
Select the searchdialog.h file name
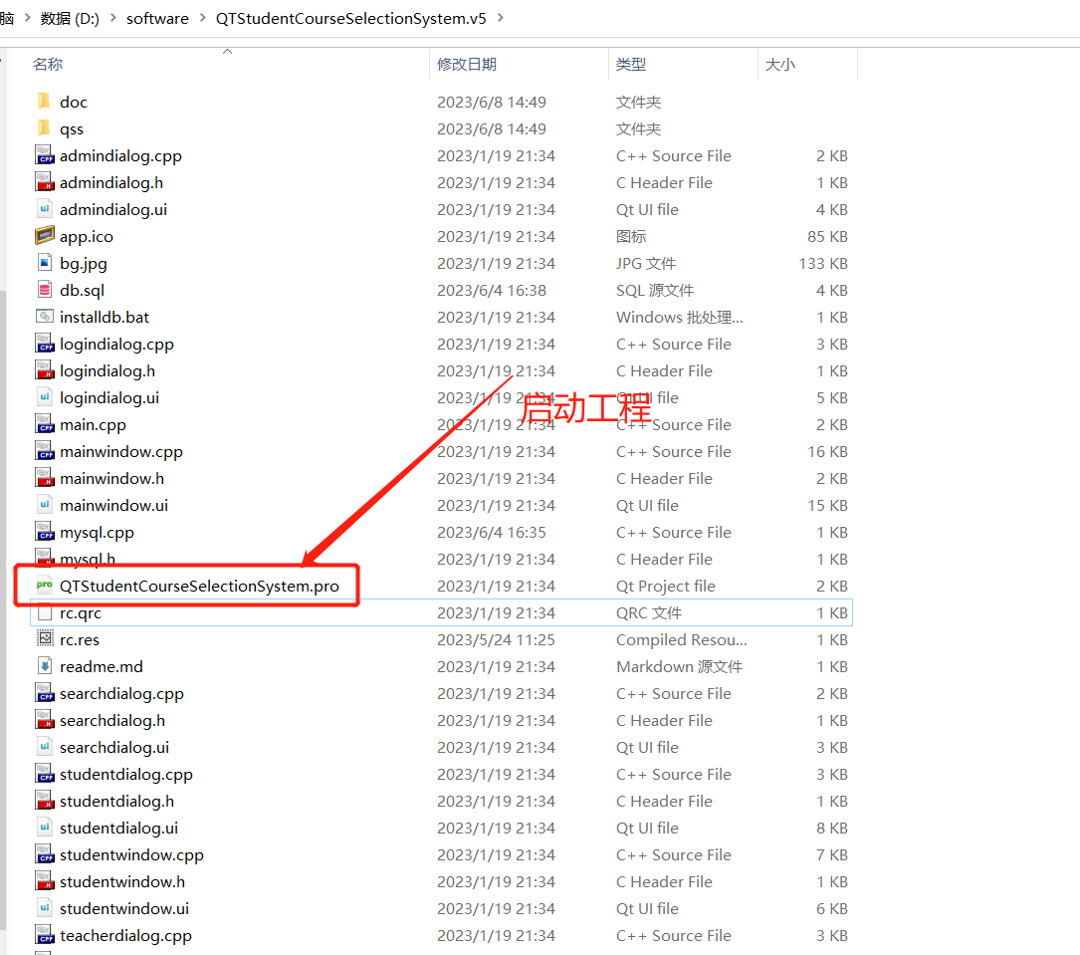click(x=112, y=720)
